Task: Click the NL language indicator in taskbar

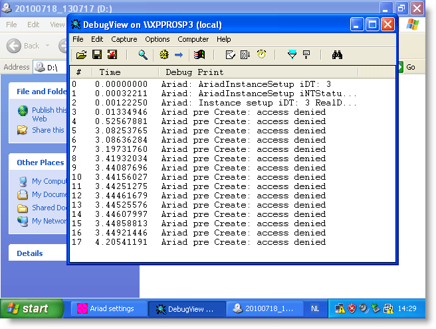Action: (x=314, y=308)
